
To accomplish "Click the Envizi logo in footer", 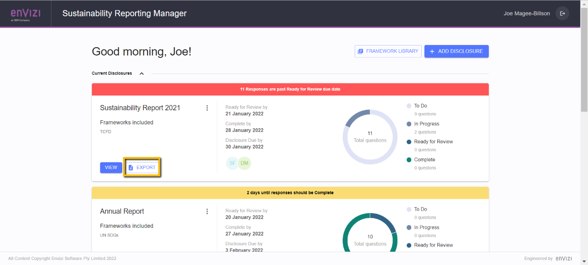I will coord(564,259).
